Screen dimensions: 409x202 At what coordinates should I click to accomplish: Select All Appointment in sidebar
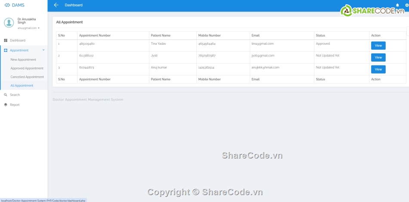(22, 86)
